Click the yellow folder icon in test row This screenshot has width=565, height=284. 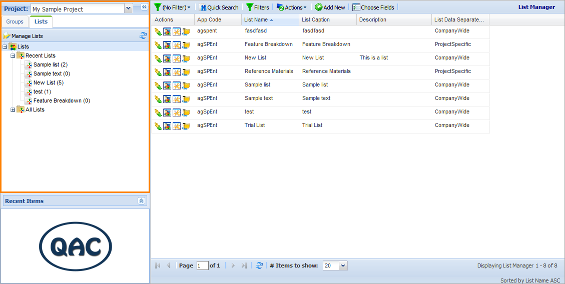(x=186, y=112)
